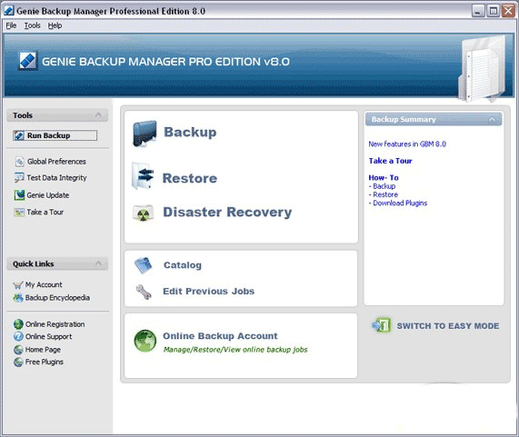Image resolution: width=519 pixels, height=437 pixels.
Task: Collapse the Quick Links panel
Action: pyautogui.click(x=98, y=263)
